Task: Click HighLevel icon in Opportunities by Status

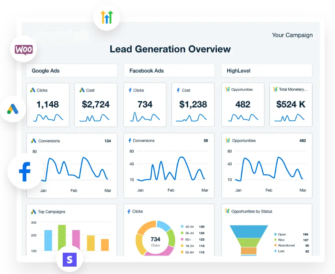Action: 228,211
